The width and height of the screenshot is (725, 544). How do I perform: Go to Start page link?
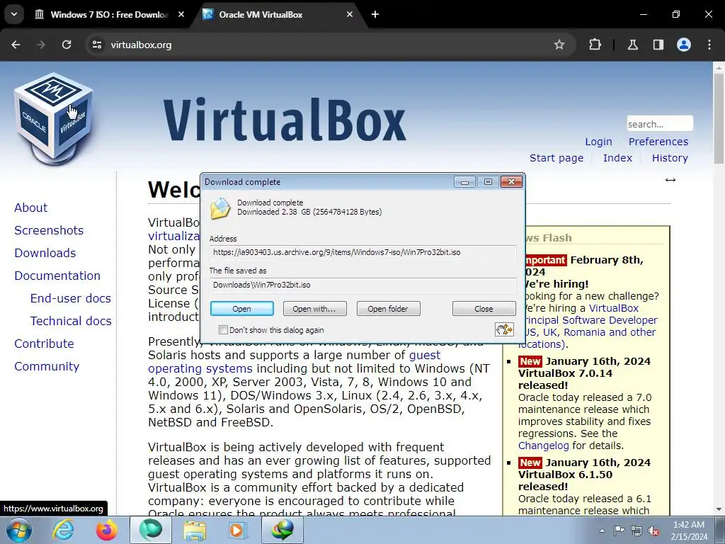pos(556,158)
